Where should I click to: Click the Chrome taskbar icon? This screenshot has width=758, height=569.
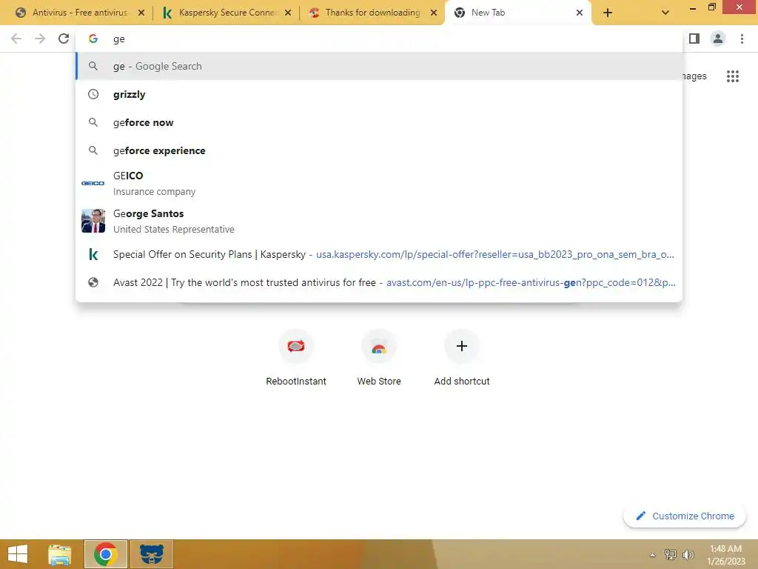coord(106,554)
